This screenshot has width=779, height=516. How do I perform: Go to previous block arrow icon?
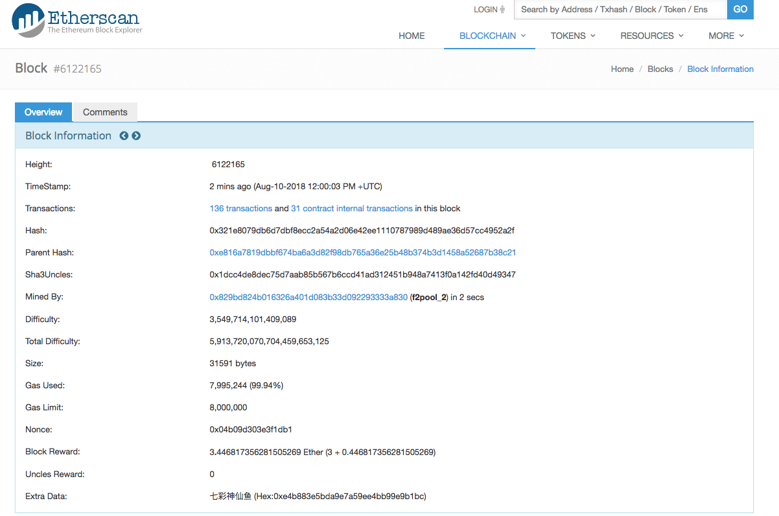pos(124,136)
